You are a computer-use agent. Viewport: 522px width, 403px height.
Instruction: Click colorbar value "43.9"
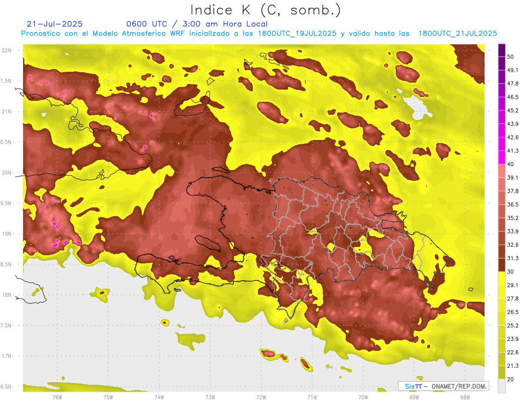tap(513, 123)
